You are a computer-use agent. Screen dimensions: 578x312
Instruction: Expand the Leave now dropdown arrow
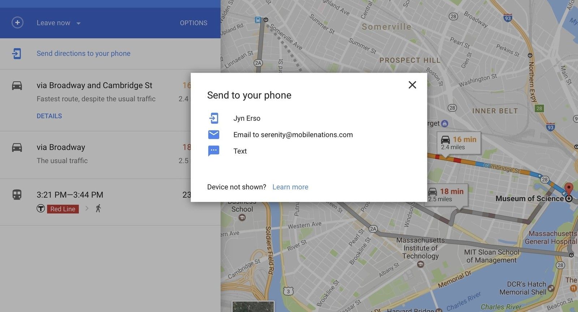[x=78, y=23]
